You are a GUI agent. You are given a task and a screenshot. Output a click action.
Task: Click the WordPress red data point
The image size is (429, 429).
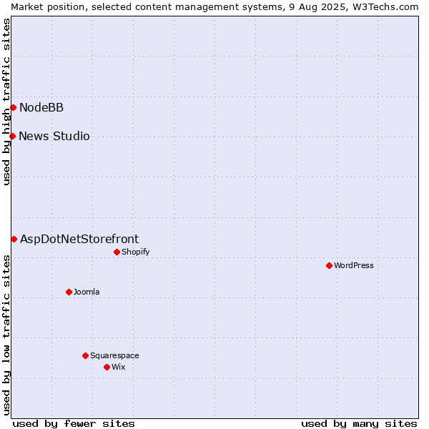(329, 265)
